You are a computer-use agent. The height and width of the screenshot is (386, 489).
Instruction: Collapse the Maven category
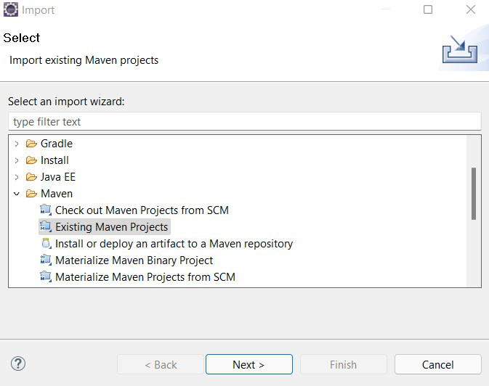[17, 194]
